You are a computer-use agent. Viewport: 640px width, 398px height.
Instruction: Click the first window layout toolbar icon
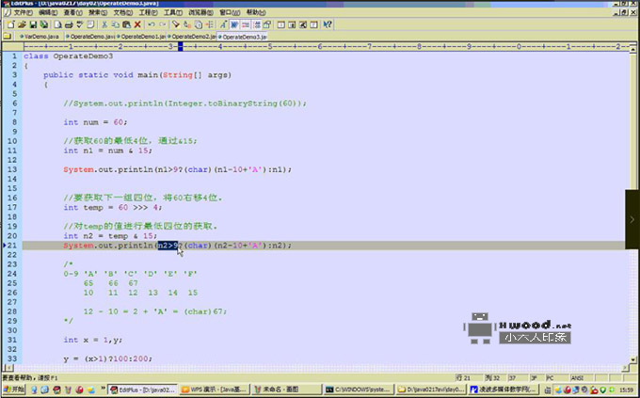(280, 24)
